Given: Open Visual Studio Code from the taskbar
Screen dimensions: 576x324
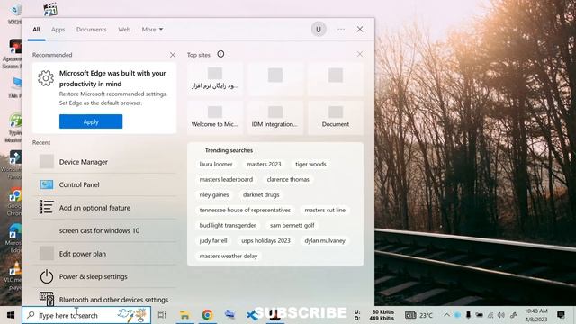Looking at the screenshot, I should click(252, 315).
